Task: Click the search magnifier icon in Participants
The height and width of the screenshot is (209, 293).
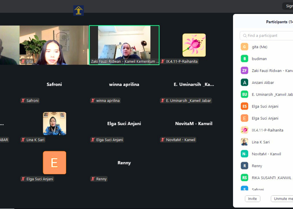Action: tap(245, 36)
